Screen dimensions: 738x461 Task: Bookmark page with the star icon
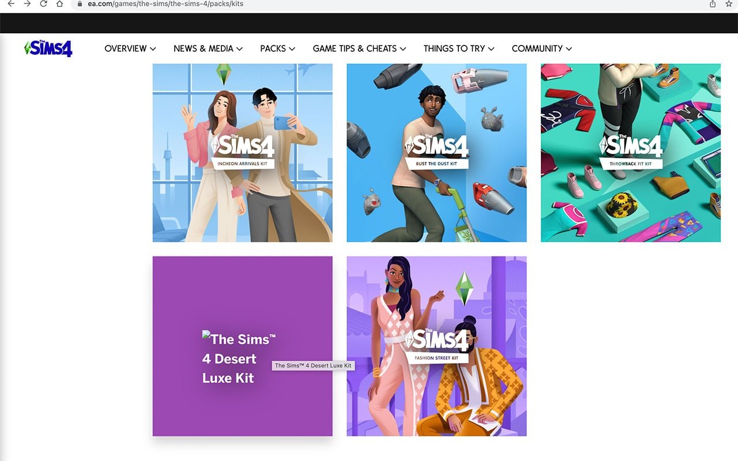[729, 3]
